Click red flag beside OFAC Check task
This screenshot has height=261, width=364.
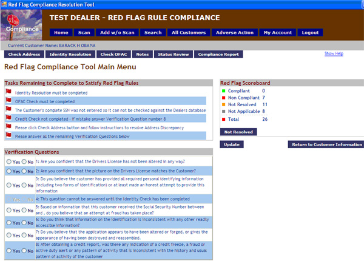(x=8, y=100)
